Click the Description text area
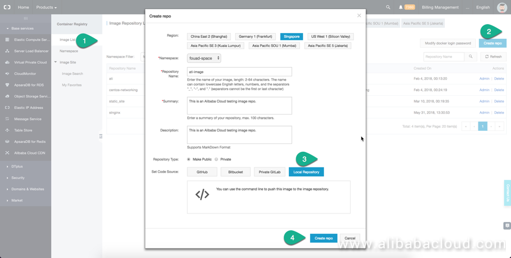Screen dimensions: 511x258 (240, 134)
